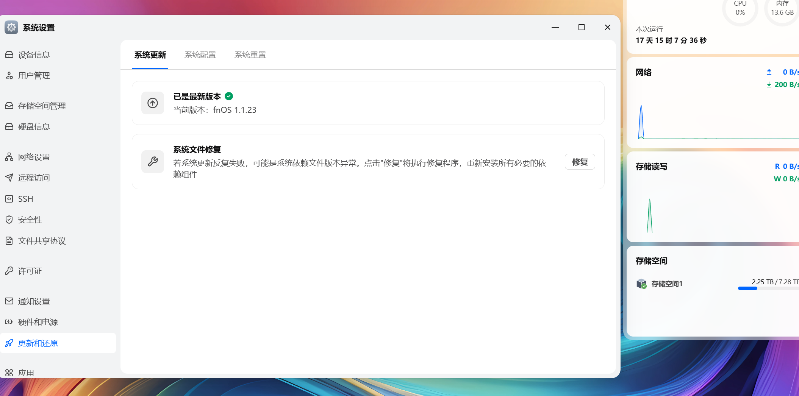
Task: Minimize the 系统设置 window
Action: tap(555, 27)
